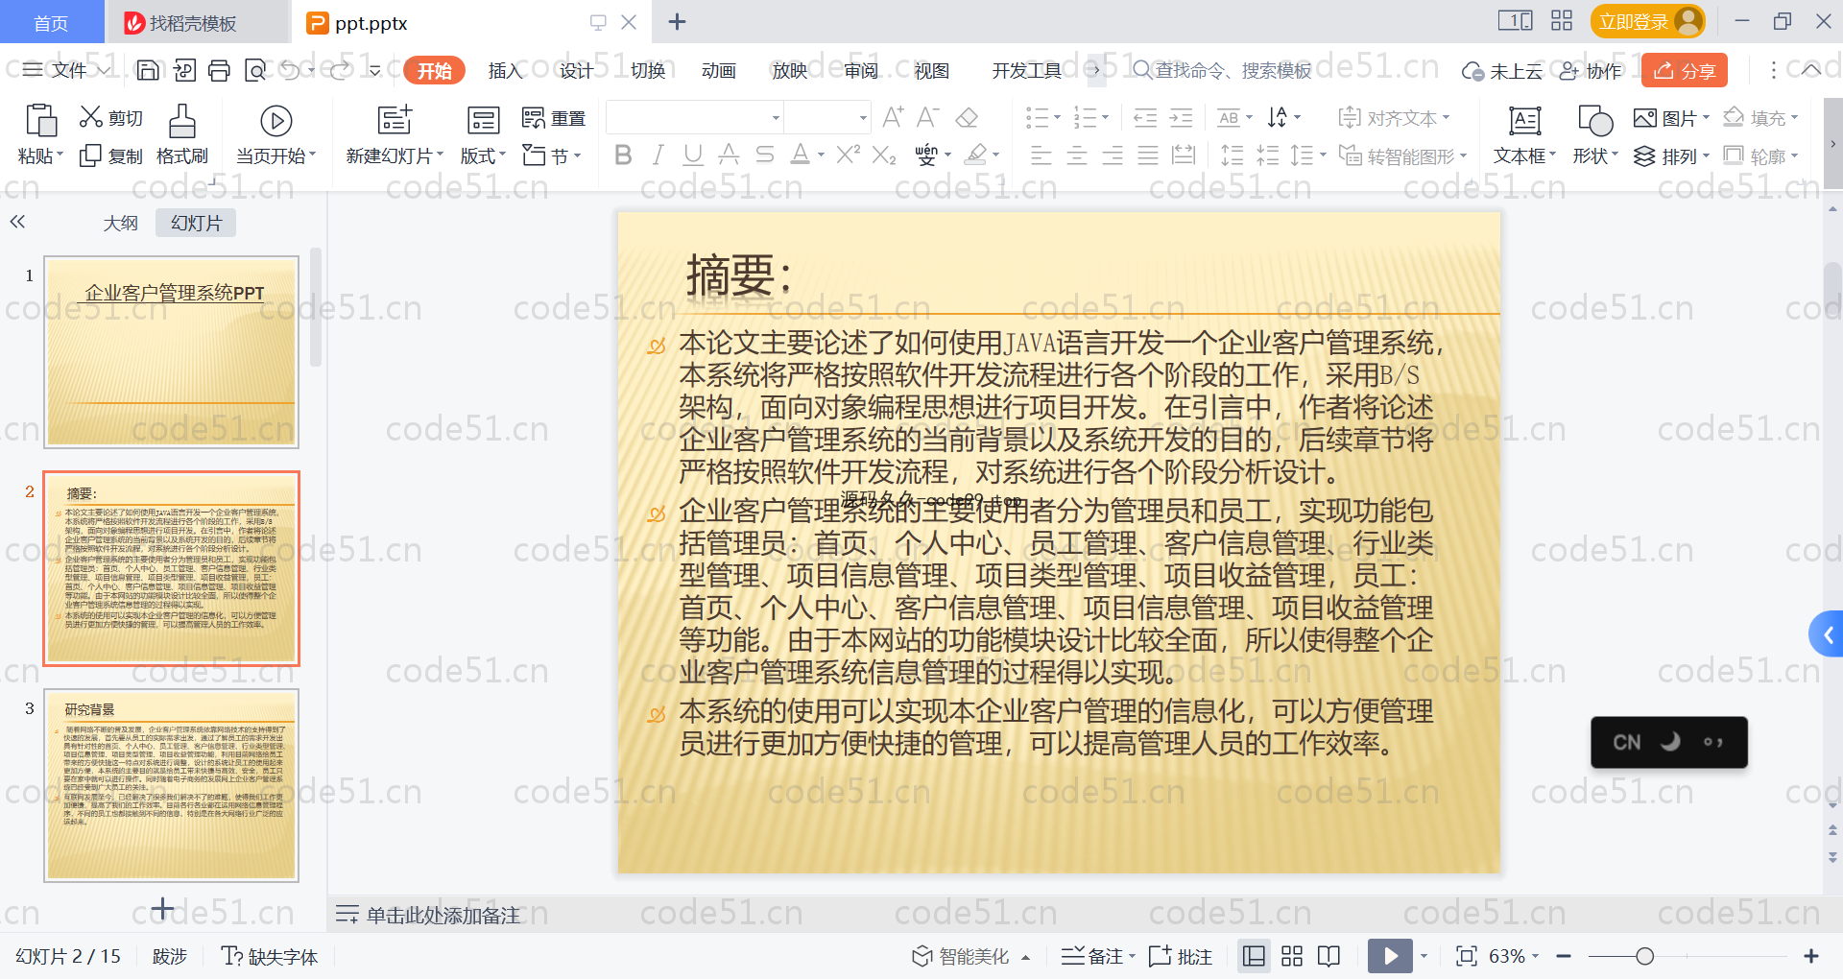Open 智能美化 smart beautify
Image resolution: width=1843 pixels, height=979 pixels.
click(x=970, y=956)
